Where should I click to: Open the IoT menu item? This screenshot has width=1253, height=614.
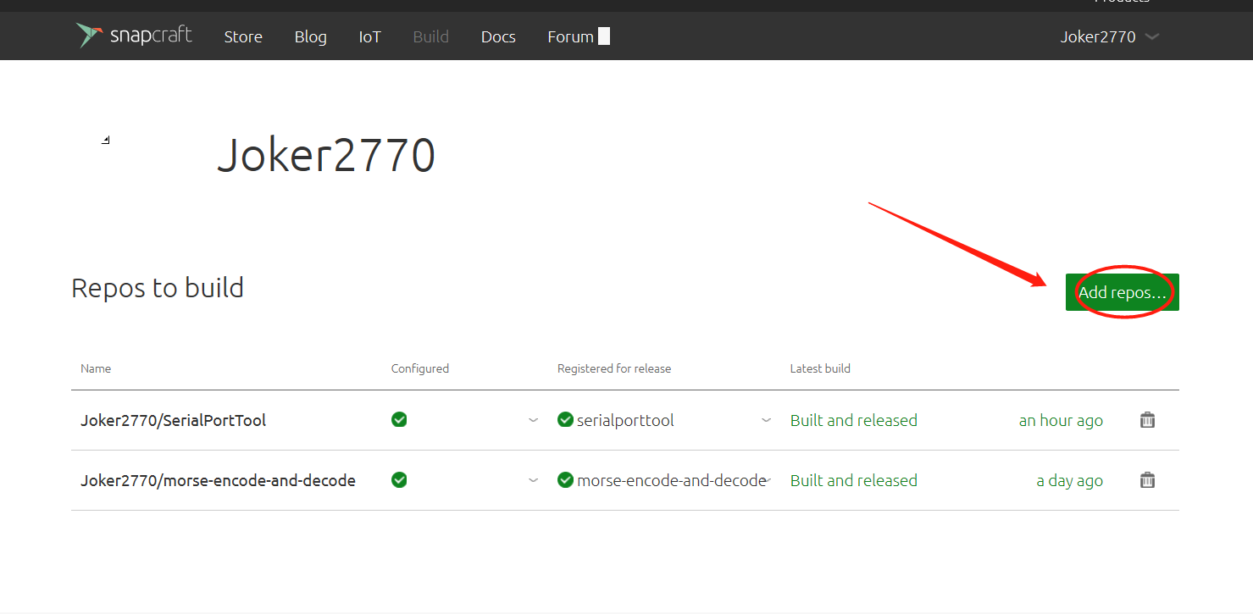point(370,36)
